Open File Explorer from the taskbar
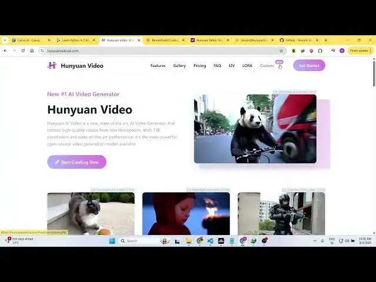Image resolution: width=376 pixels, height=282 pixels. (x=189, y=241)
